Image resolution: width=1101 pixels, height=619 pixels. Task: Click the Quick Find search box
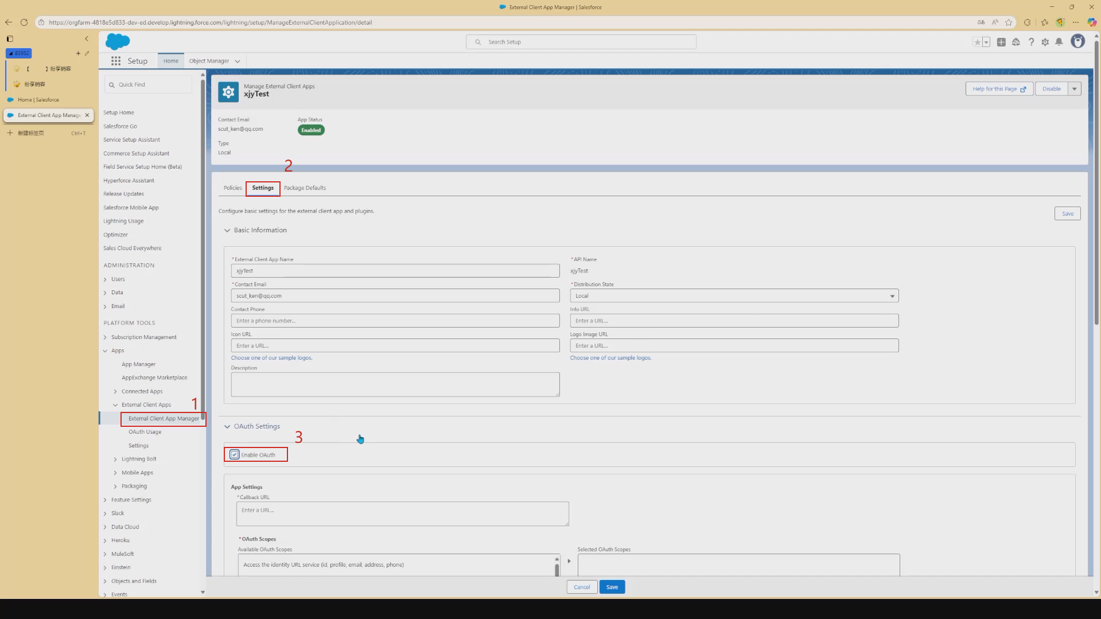pyautogui.click(x=149, y=84)
